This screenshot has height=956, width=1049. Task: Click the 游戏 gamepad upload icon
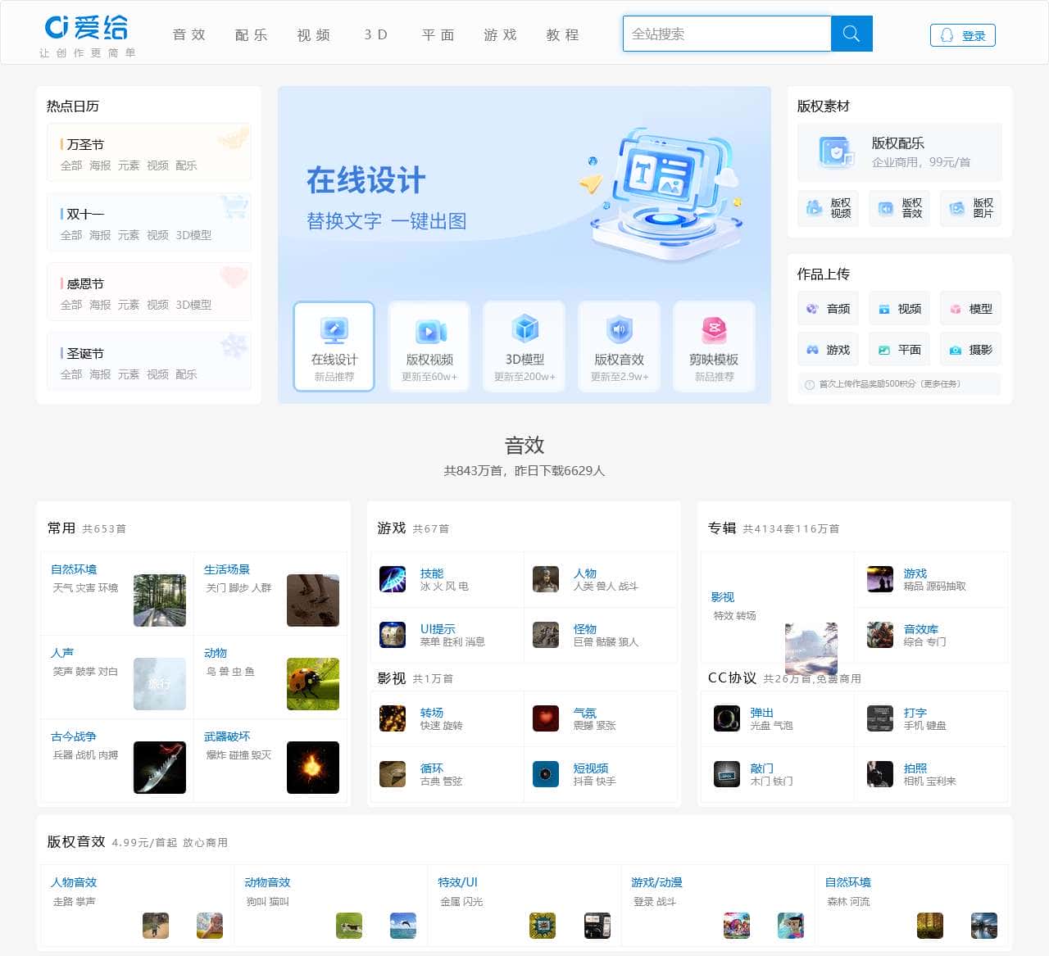pyautogui.click(x=812, y=350)
